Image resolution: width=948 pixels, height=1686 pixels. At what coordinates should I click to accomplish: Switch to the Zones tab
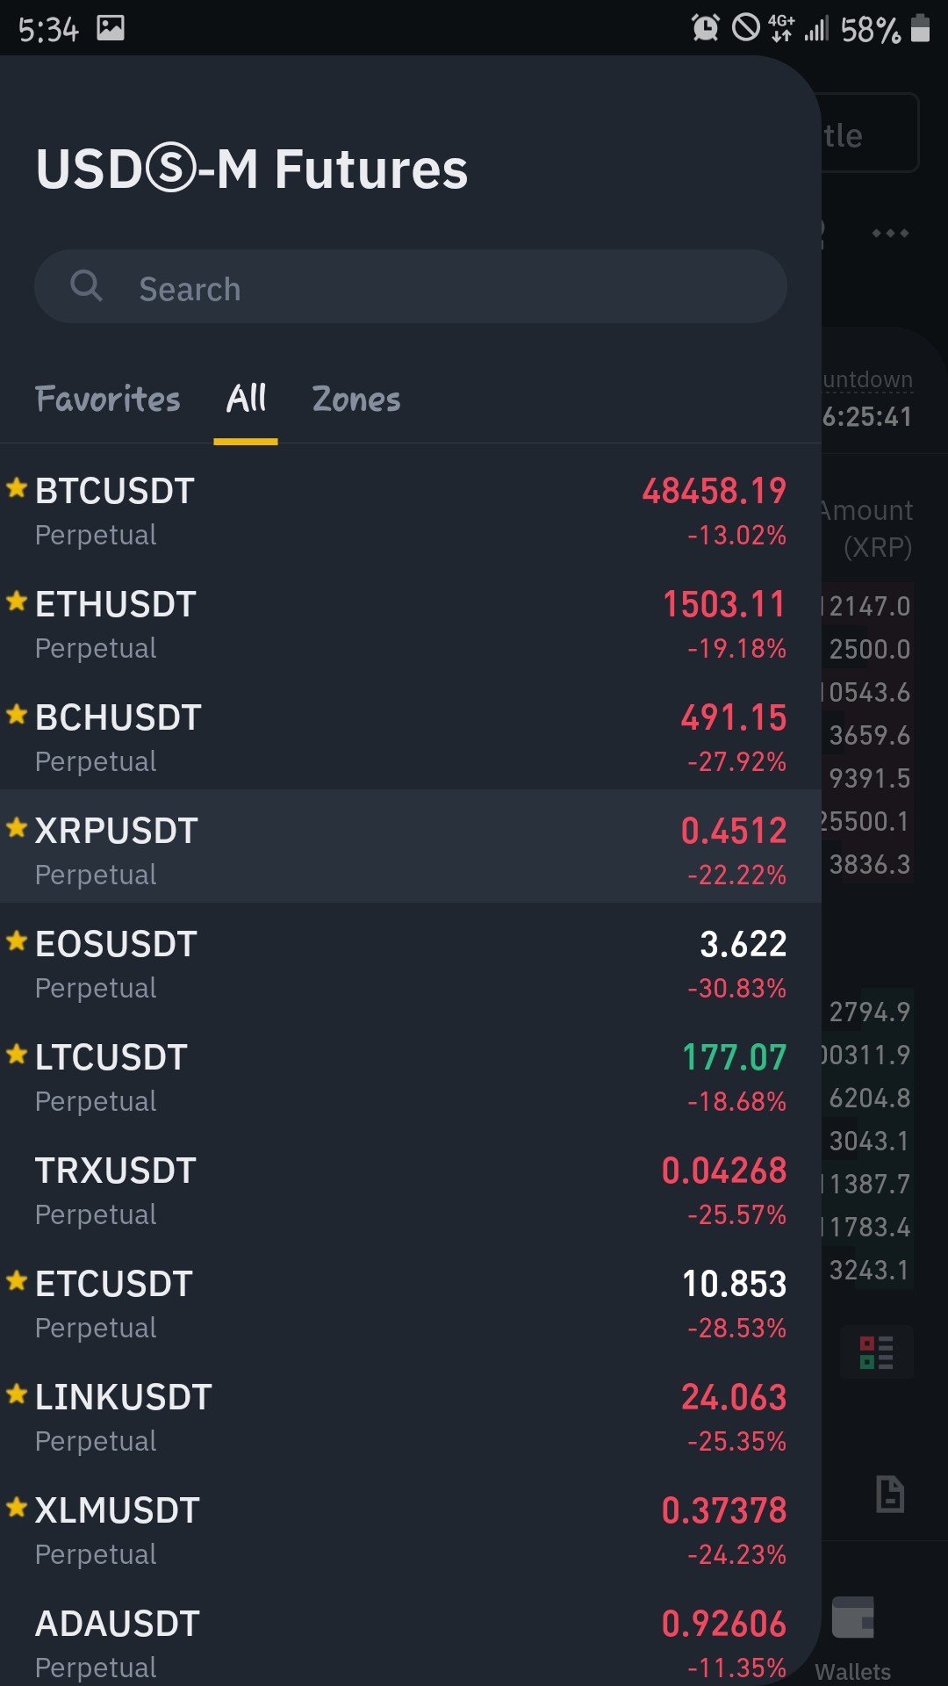point(356,400)
